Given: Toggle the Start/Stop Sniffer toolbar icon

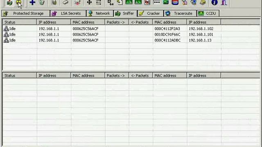Looking at the screenshot, I should pyautogui.click(x=9, y=3).
